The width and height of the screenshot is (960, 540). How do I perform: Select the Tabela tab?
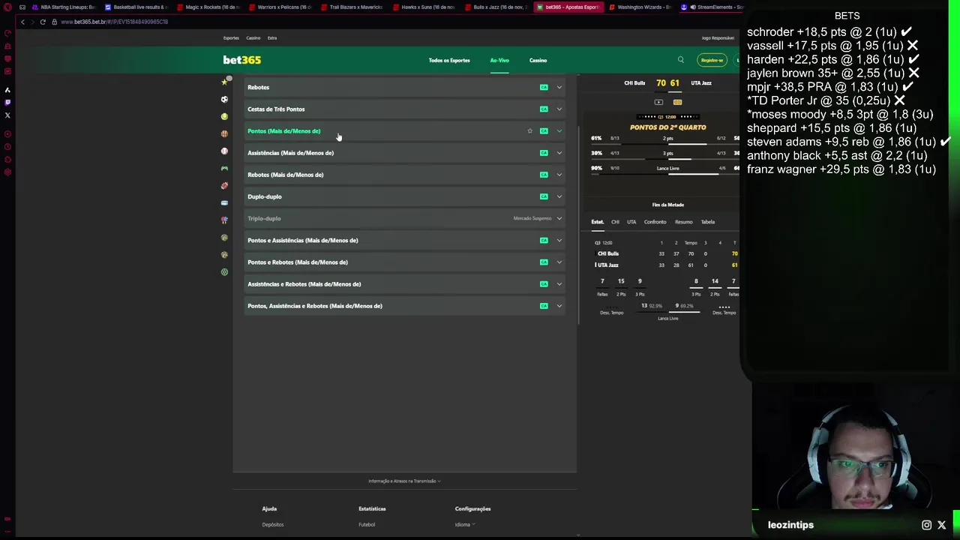pos(708,222)
